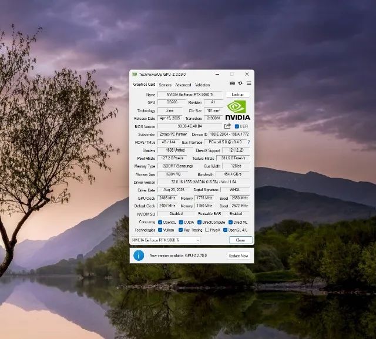Click the GPU field showing GB206
Image resolution: width=376 pixels, height=339 pixels.
click(x=172, y=102)
